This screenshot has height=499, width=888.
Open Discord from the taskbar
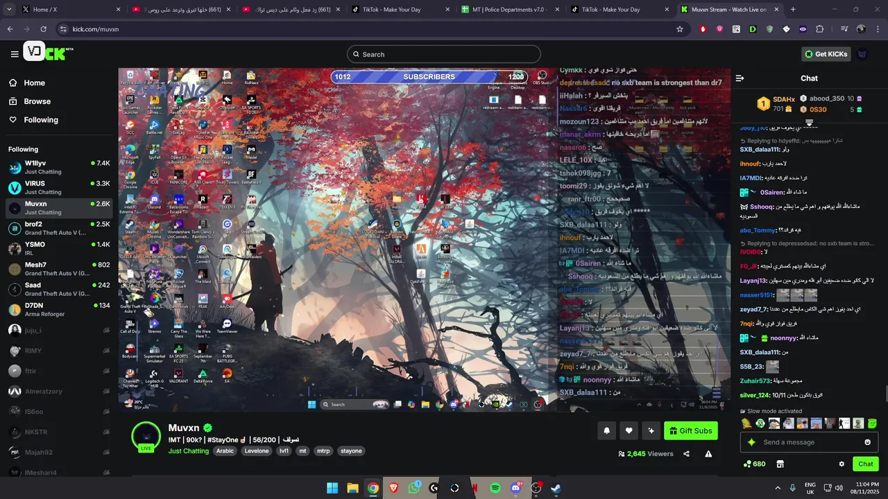coord(515,488)
